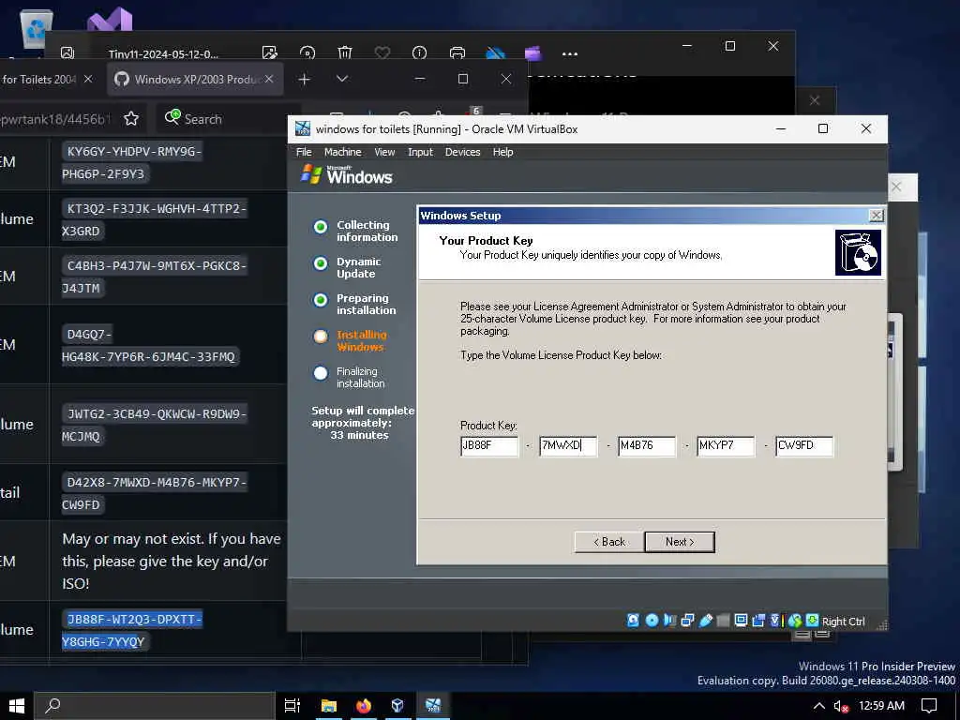Open audio settings icon in VirtualBox status bar
The width and height of the screenshot is (960, 720).
669,621
